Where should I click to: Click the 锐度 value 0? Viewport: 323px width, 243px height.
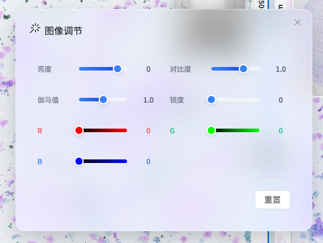click(281, 100)
